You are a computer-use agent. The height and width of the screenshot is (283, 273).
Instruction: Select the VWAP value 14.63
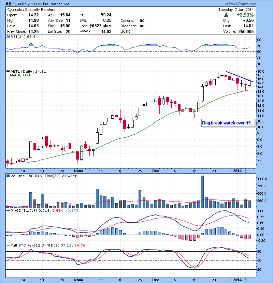coord(106,31)
